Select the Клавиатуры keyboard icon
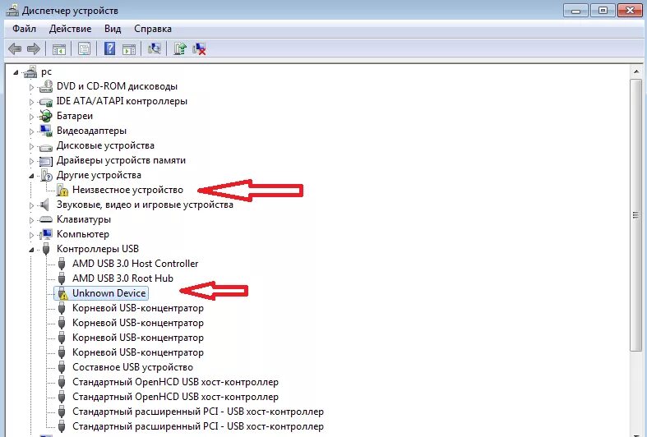The image size is (647, 437). pyautogui.click(x=46, y=220)
